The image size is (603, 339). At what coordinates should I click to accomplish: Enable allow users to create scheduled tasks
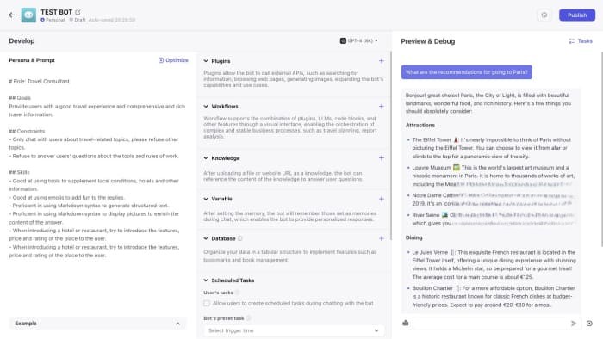[x=207, y=304]
